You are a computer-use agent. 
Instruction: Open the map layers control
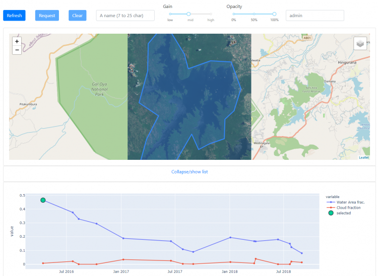point(360,44)
